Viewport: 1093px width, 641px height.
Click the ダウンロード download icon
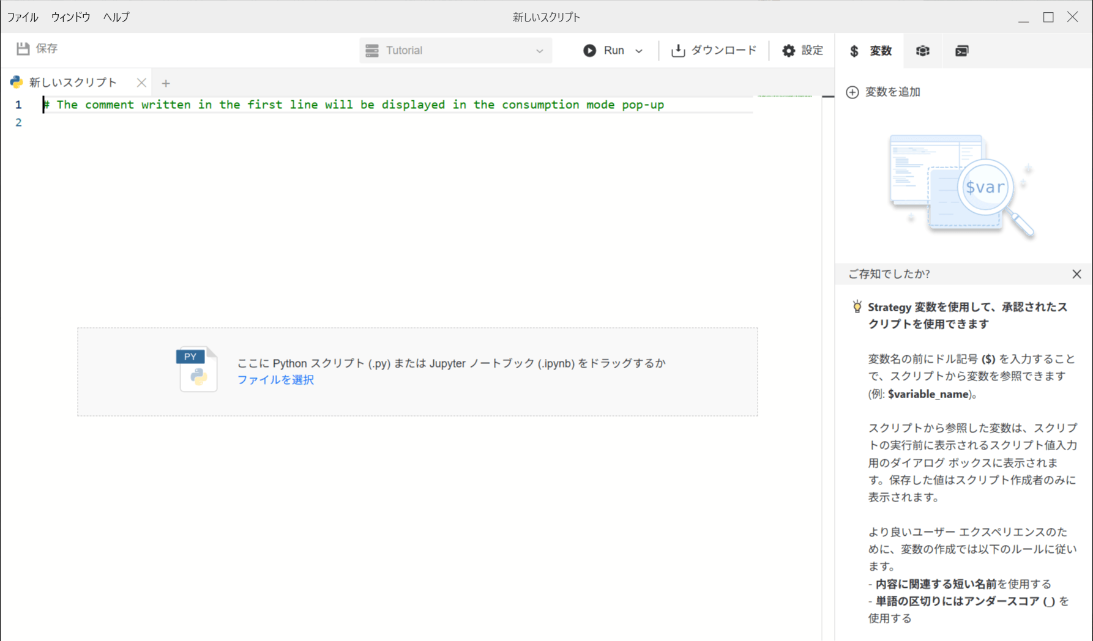tap(677, 51)
